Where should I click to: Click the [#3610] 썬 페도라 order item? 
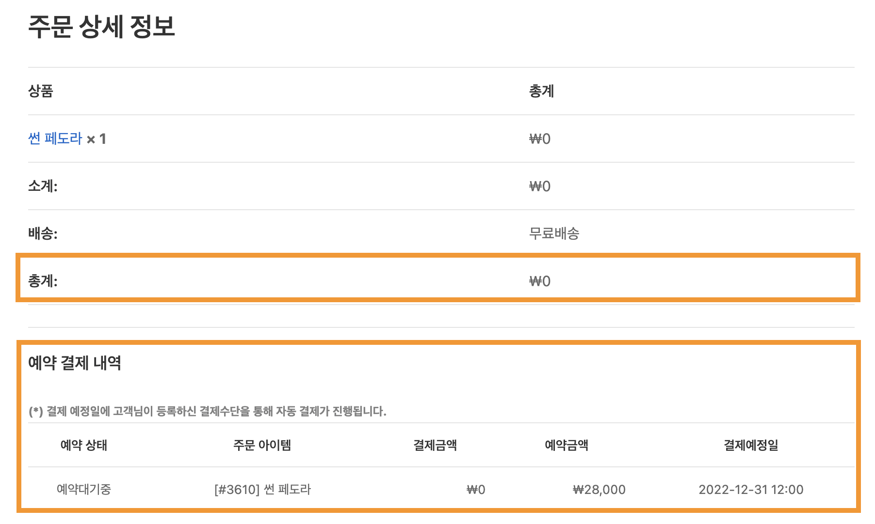point(262,489)
